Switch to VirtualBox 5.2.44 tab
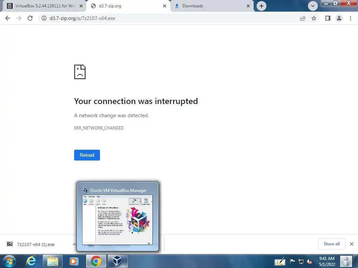The width and height of the screenshot is (358, 268). click(44, 6)
